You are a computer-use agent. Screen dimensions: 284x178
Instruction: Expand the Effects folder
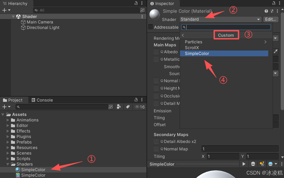8,131
